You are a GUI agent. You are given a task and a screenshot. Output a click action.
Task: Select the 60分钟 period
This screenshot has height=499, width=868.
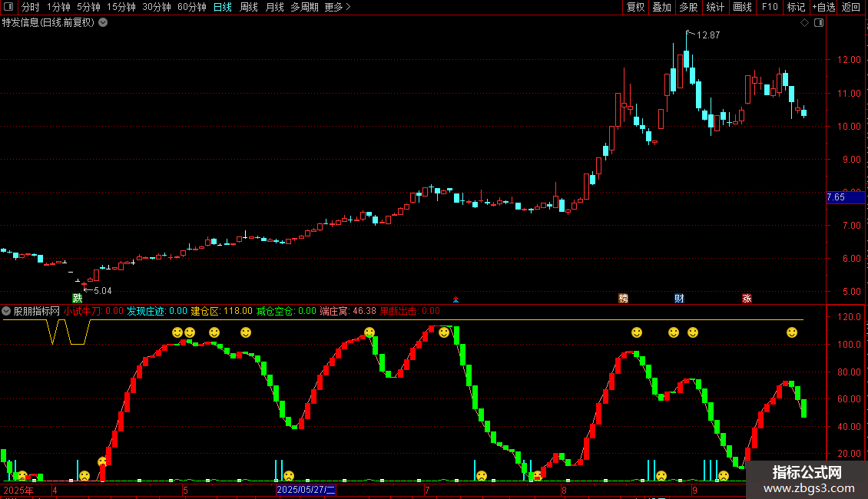click(192, 7)
